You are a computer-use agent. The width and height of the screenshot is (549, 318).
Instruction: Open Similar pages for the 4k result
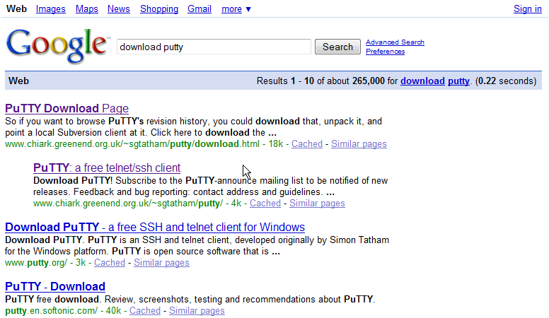[317, 204]
